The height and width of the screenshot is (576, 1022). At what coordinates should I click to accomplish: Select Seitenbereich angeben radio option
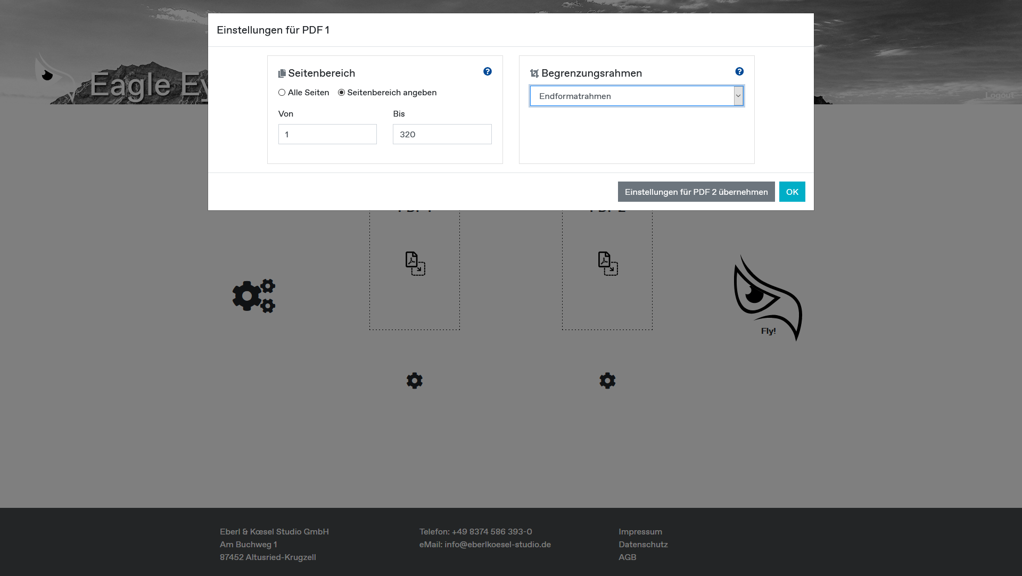coord(341,93)
